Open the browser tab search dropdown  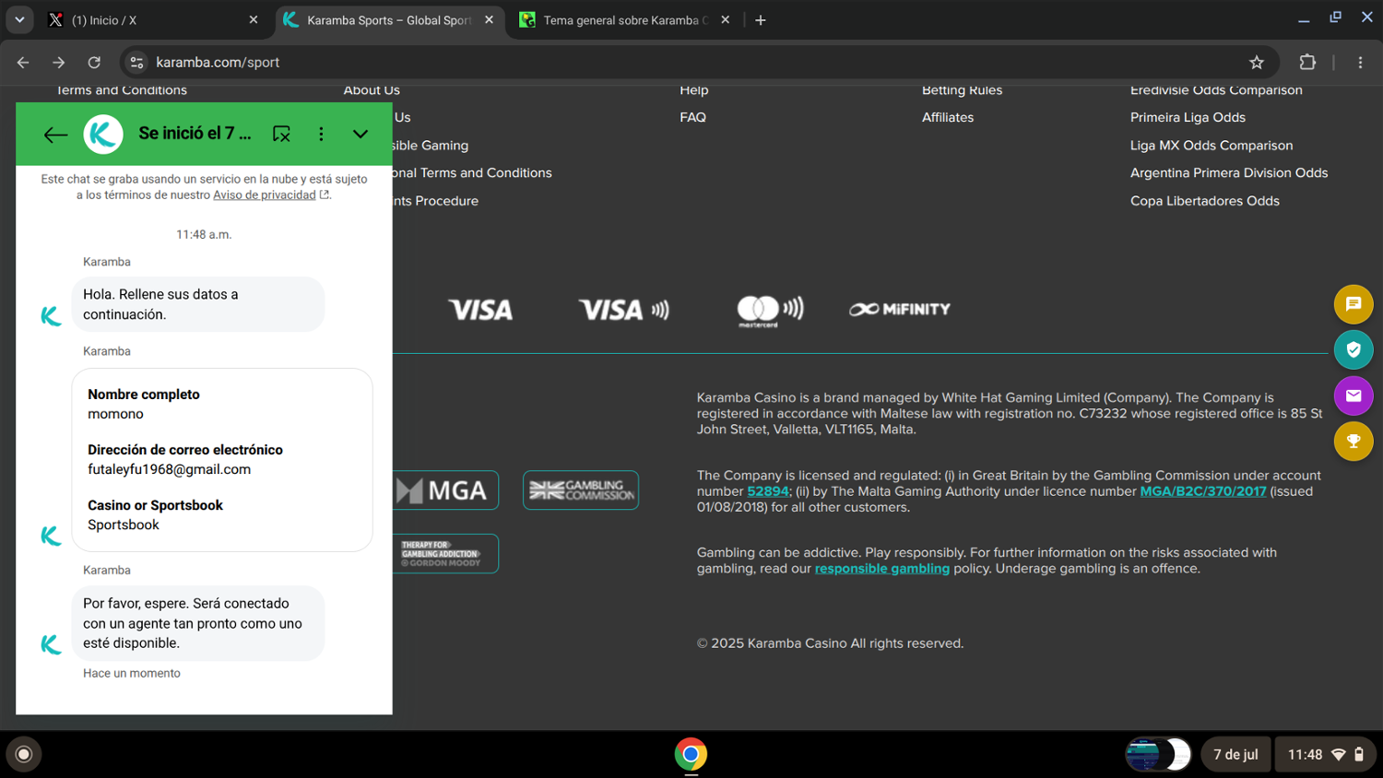click(19, 19)
